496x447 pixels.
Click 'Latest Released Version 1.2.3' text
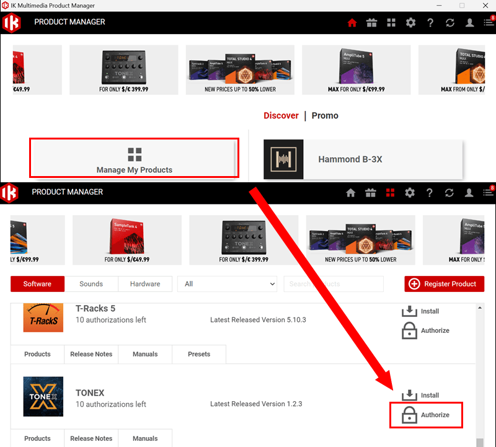pyautogui.click(x=256, y=404)
